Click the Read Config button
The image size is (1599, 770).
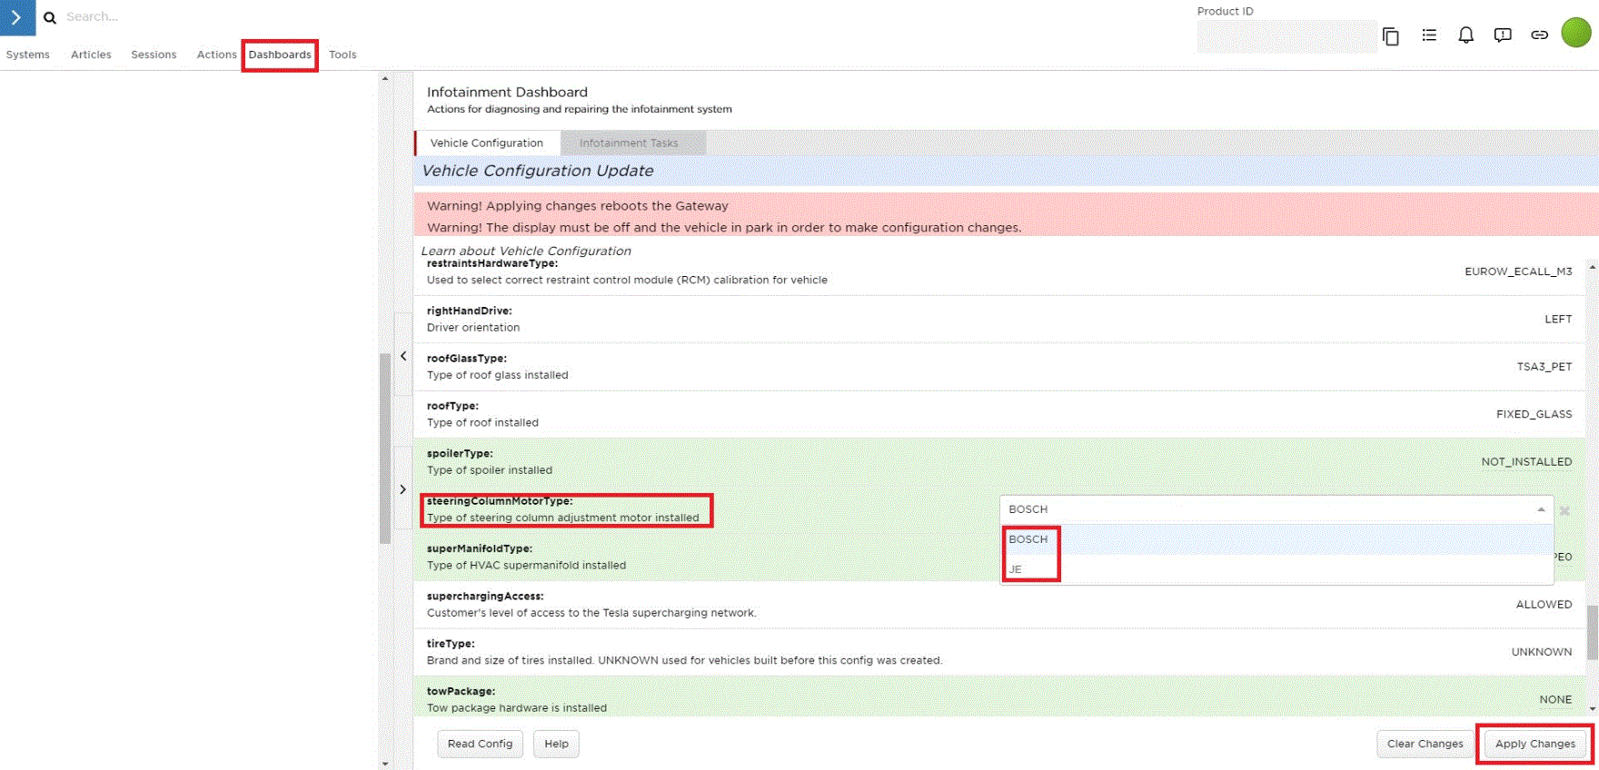[480, 744]
